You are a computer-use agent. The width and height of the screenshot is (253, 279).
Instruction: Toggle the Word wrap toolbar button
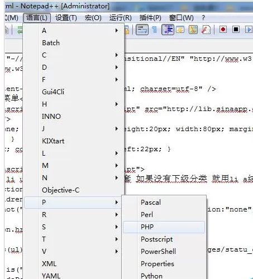pos(142,30)
